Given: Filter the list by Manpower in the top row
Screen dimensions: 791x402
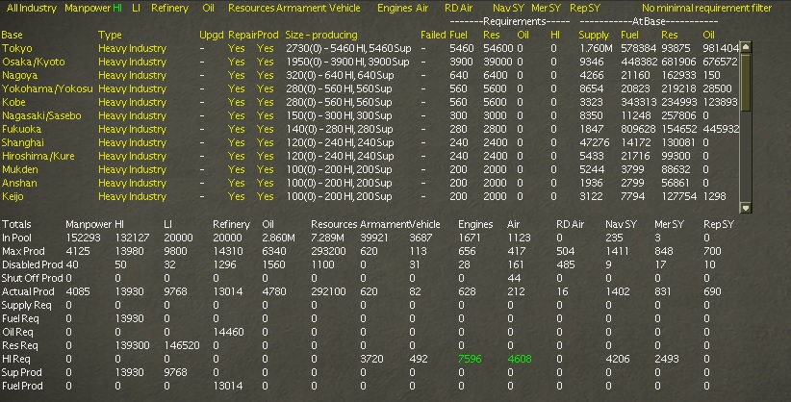Looking at the screenshot, I should 88,8.
